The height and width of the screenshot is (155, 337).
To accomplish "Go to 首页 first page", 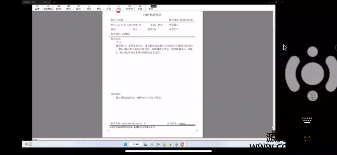I will [89, 8].
